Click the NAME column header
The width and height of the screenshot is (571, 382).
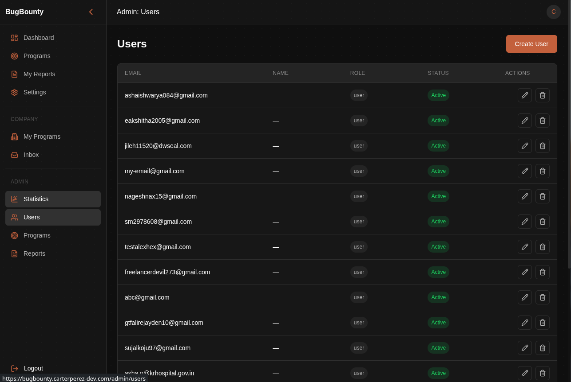(x=281, y=73)
